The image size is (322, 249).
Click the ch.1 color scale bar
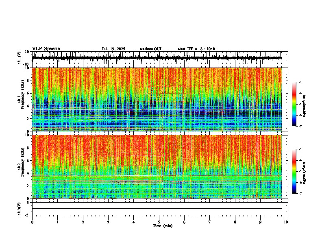coord(294,104)
